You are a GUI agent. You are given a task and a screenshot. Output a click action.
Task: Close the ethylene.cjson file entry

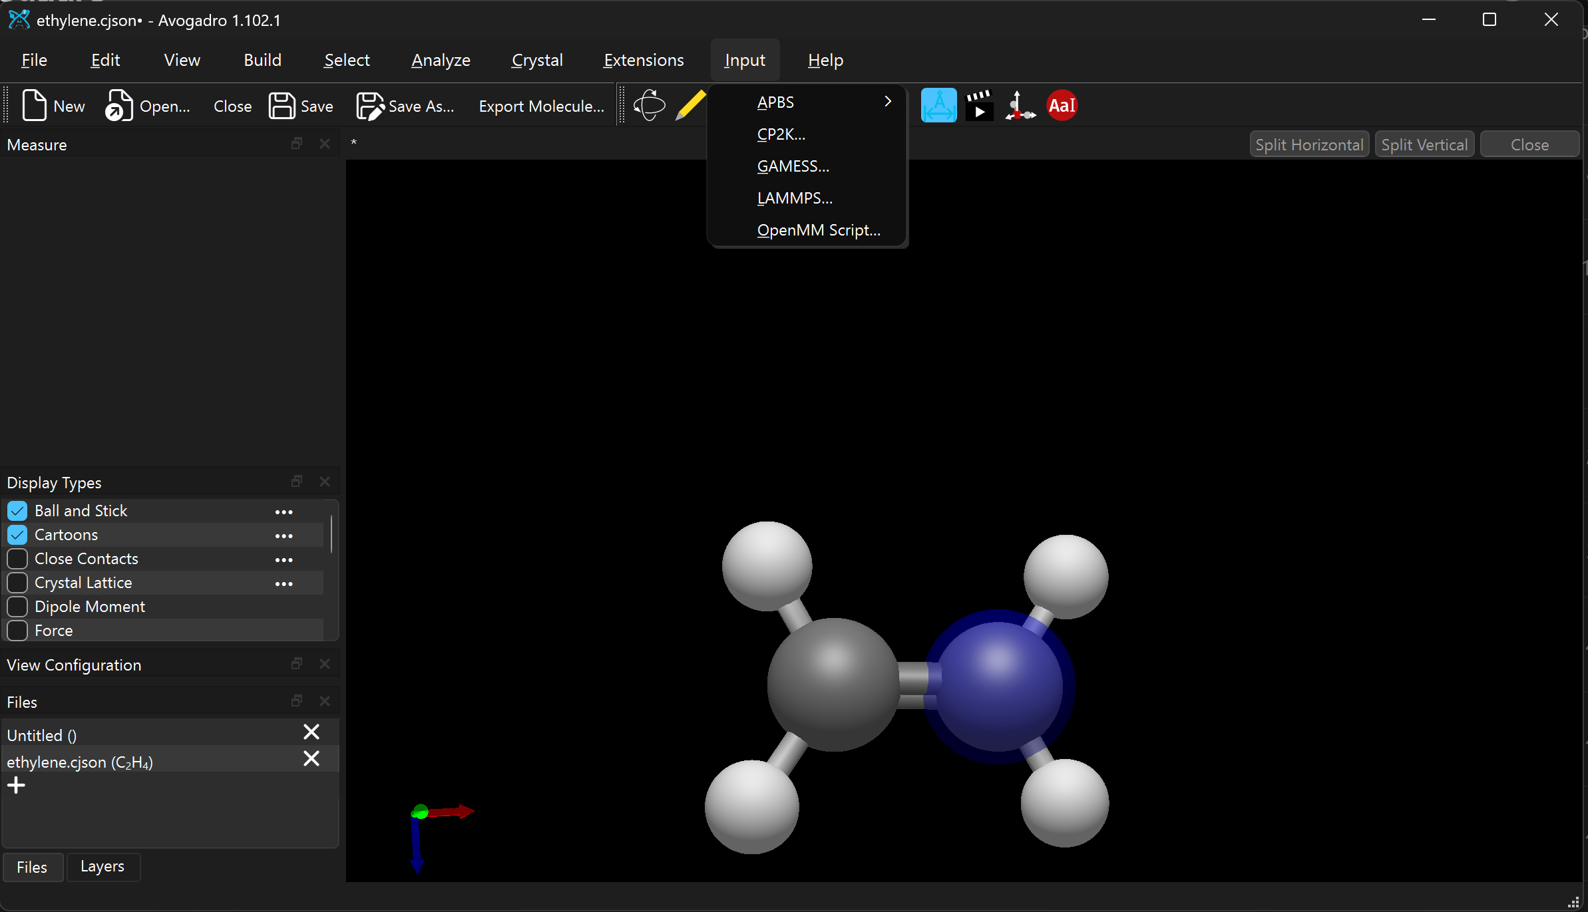point(311,759)
